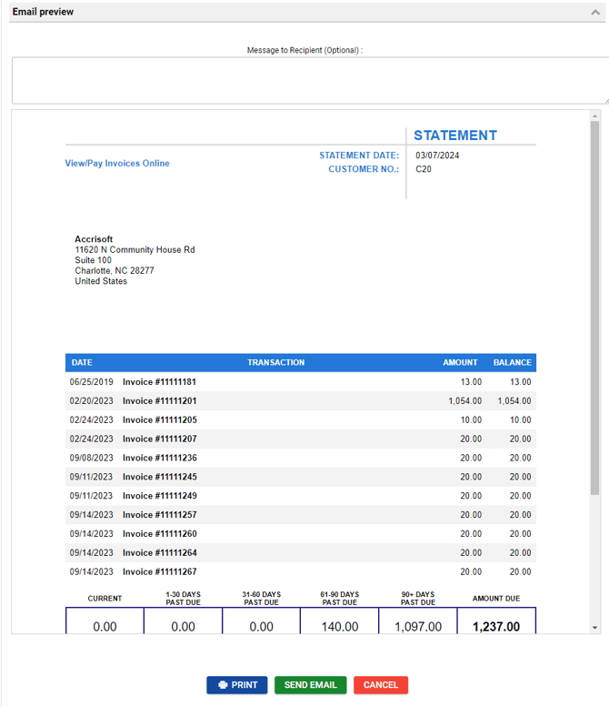Click the DATE column header
The height and width of the screenshot is (707, 609).
coord(82,362)
